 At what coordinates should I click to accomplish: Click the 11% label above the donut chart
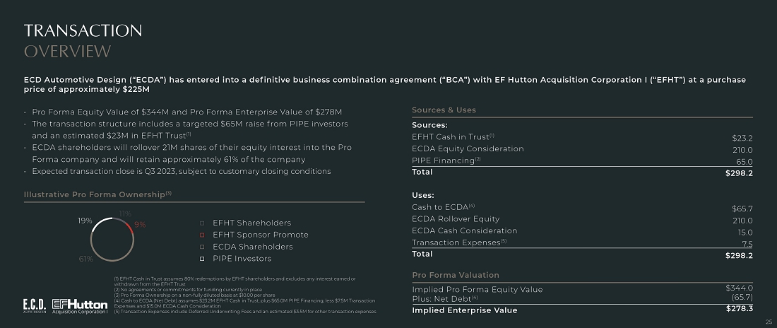tap(125, 213)
